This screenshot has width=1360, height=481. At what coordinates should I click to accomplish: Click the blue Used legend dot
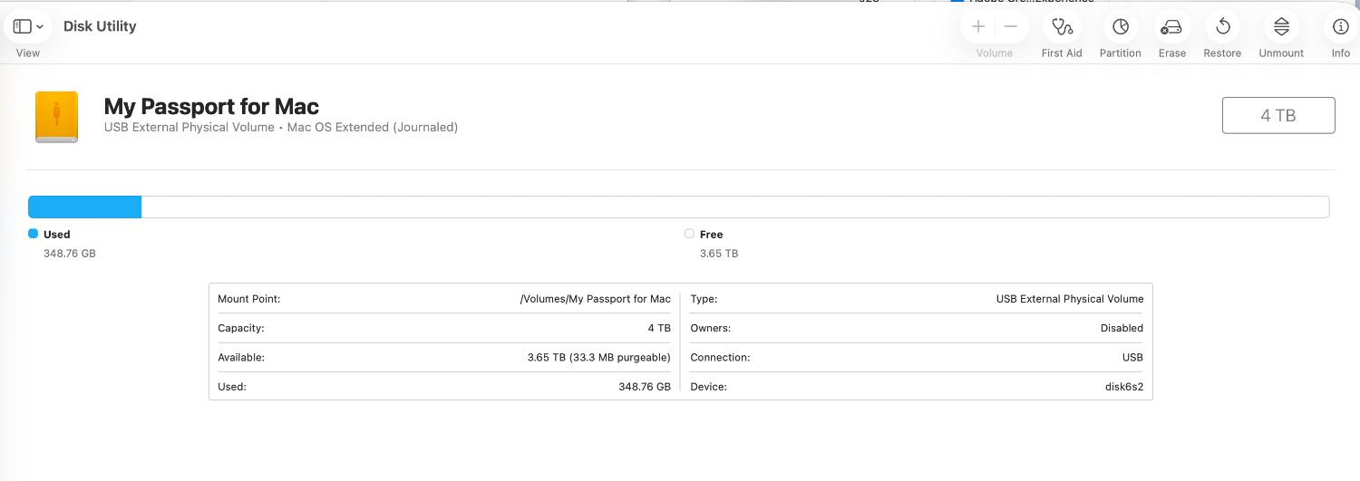pyautogui.click(x=34, y=234)
